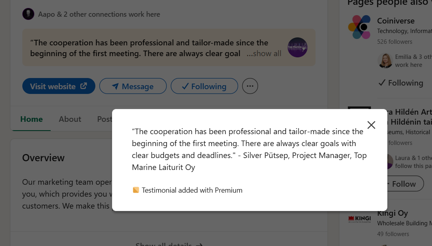The image size is (432, 246).
Task: Switch to the Home tab
Action: point(32,119)
